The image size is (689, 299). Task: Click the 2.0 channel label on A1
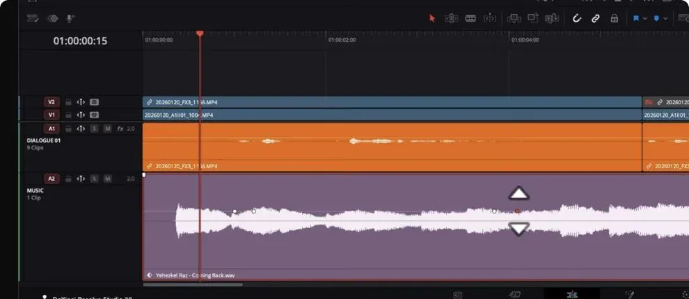[x=131, y=129]
